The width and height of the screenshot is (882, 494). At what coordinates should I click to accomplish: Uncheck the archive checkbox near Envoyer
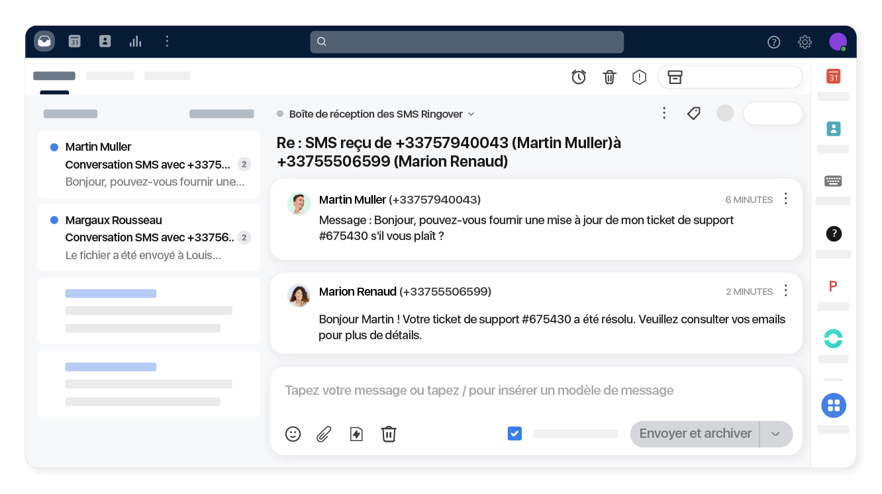[514, 433]
